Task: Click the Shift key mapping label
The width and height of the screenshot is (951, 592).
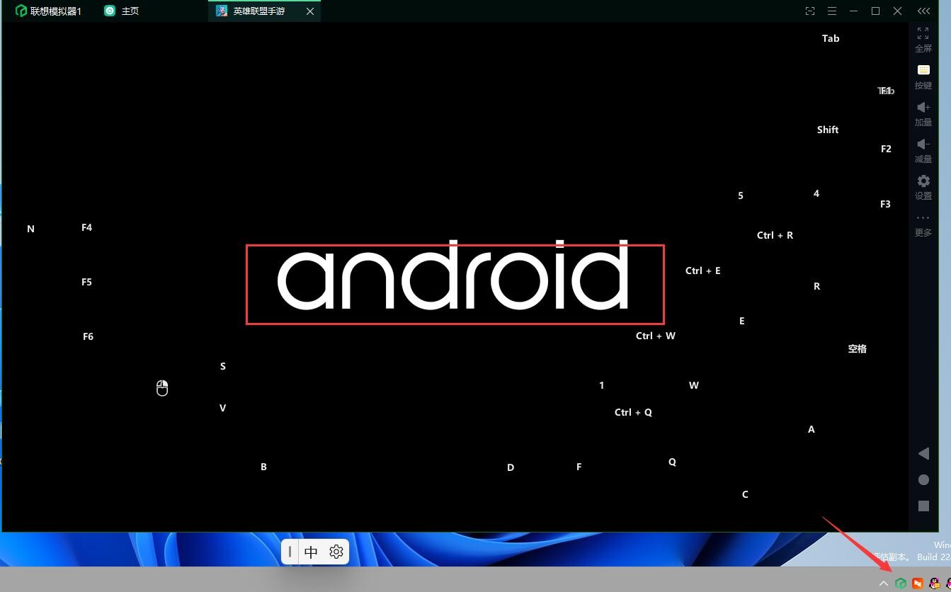Action: point(828,130)
